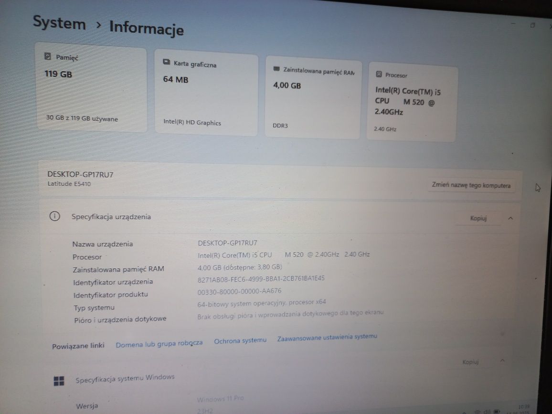Click Windows 11 Pro value

(x=221, y=399)
